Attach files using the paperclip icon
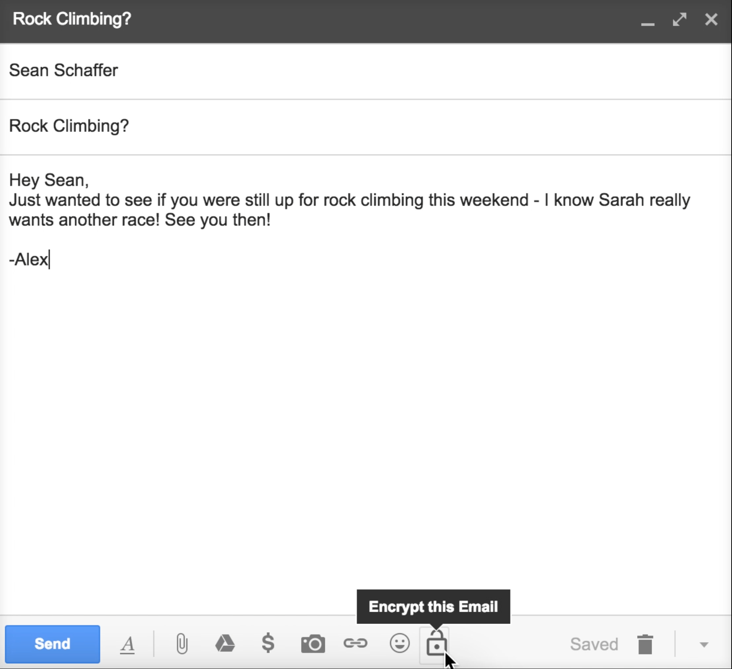 pos(182,644)
